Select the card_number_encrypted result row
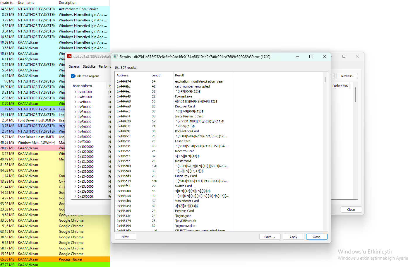Screen dimensions: 408x267 (x=173, y=86)
